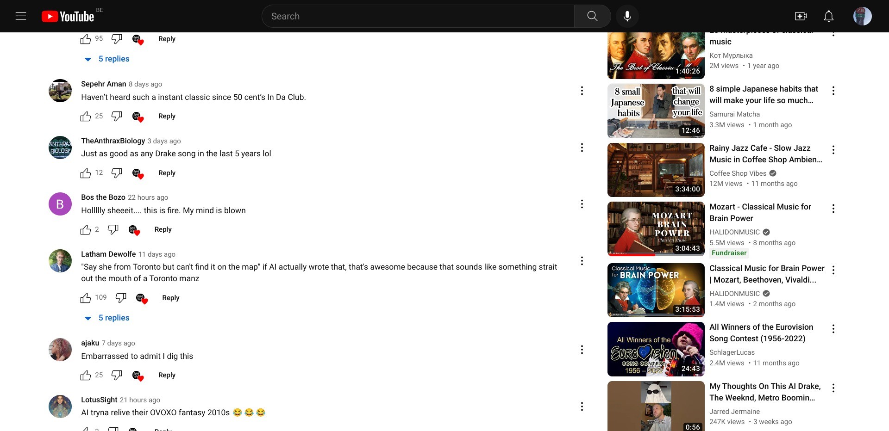Reply to Sepehr Aman's comment
The height and width of the screenshot is (431, 889).
[x=167, y=116]
